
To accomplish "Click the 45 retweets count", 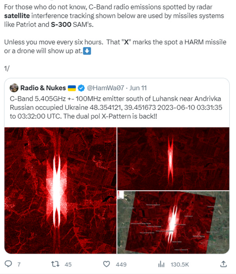I will [x=68, y=264].
